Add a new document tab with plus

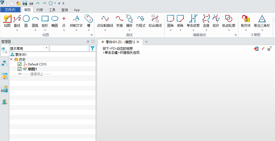(146, 42)
